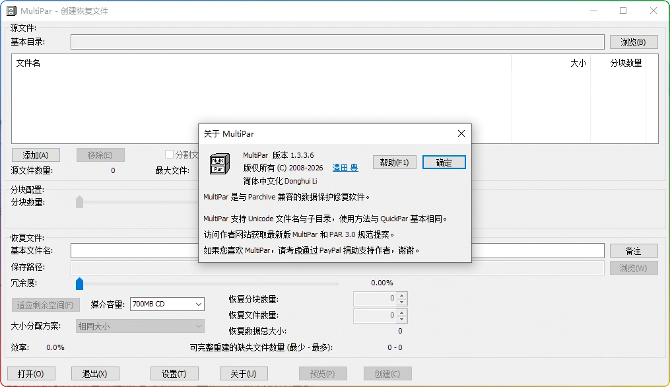The width and height of the screenshot is (670, 387).
Task: Click the 设置(T) button
Action: (174, 373)
